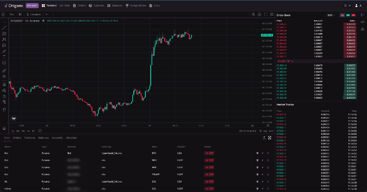Open the BTC-USDT pair selector
This screenshot has height=192, width=367.
[x=32, y=6]
